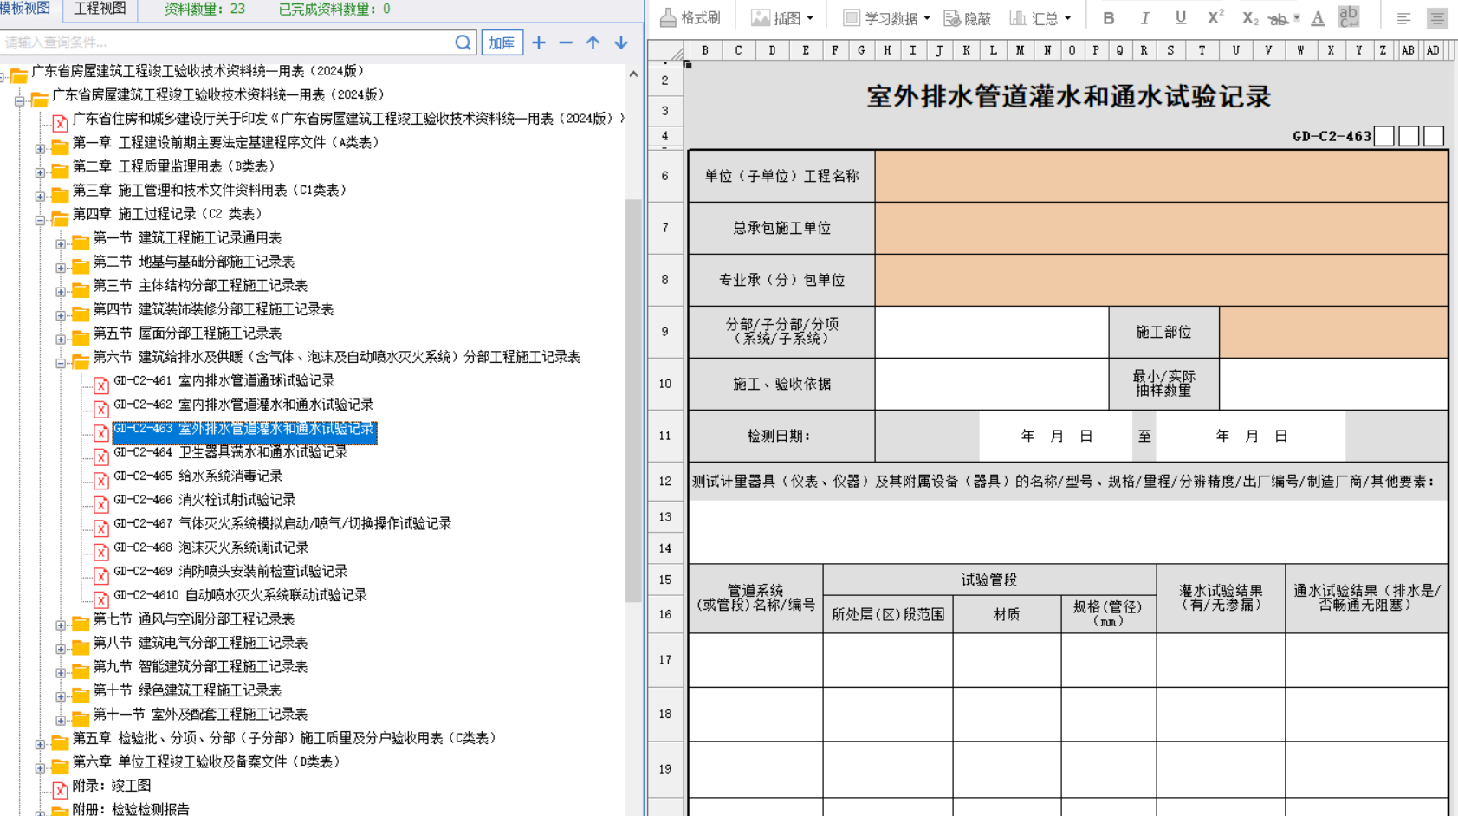Click the 隐蔽 hide icon
Viewport: 1458px width, 816px height.
coord(967,18)
